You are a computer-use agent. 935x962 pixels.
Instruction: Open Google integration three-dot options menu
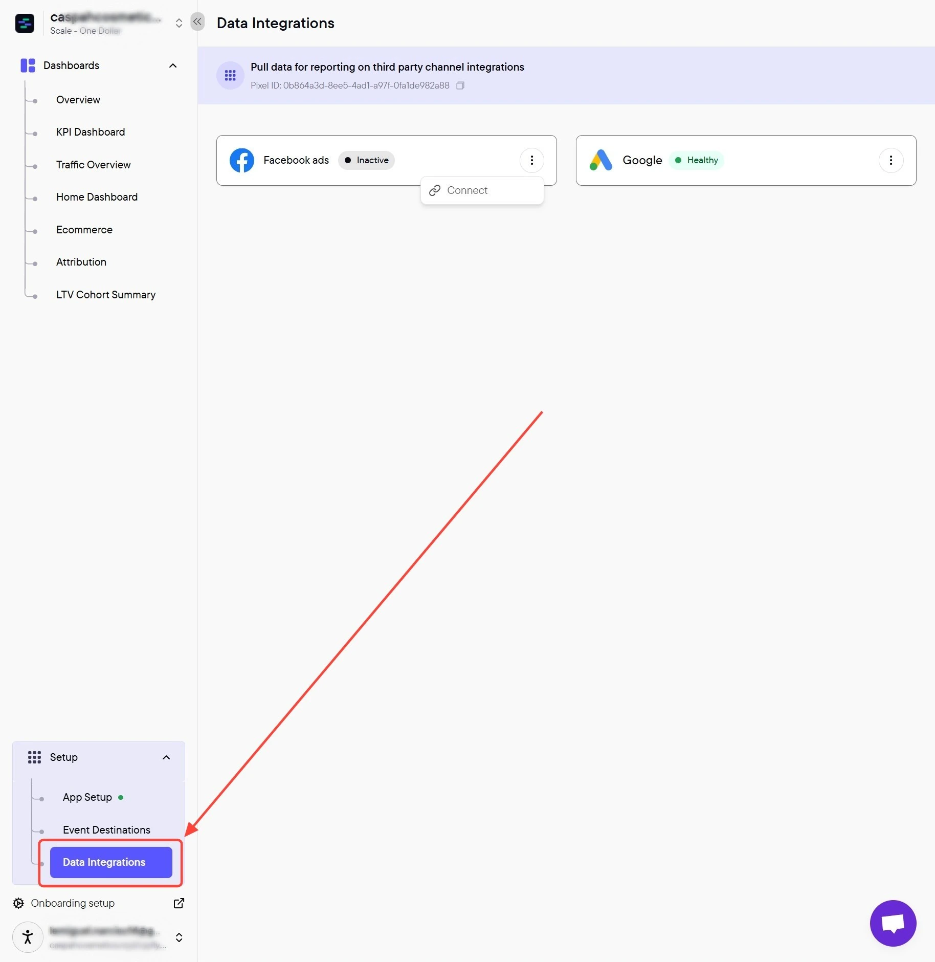click(x=891, y=160)
